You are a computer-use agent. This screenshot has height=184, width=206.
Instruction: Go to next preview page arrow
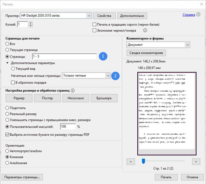coord(196,162)
